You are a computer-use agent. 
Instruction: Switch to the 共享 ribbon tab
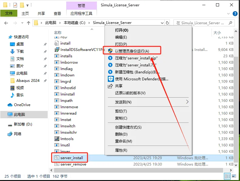[x=41, y=13]
